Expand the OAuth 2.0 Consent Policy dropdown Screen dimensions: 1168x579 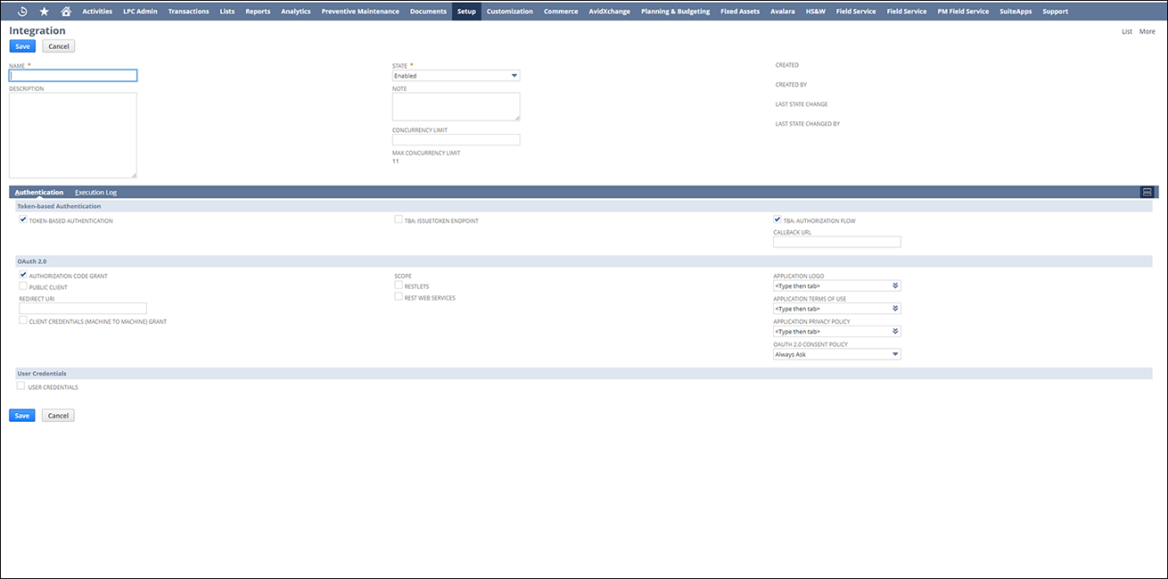tap(837, 354)
